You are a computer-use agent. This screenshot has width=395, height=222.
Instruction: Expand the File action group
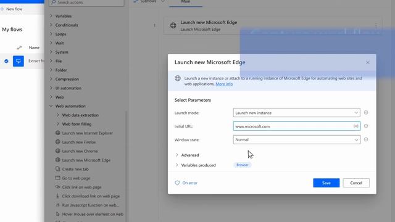[x=59, y=61]
